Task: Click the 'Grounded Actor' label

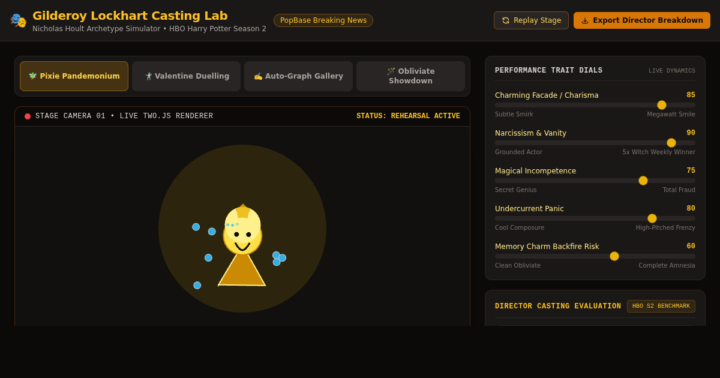Action: tap(518, 152)
